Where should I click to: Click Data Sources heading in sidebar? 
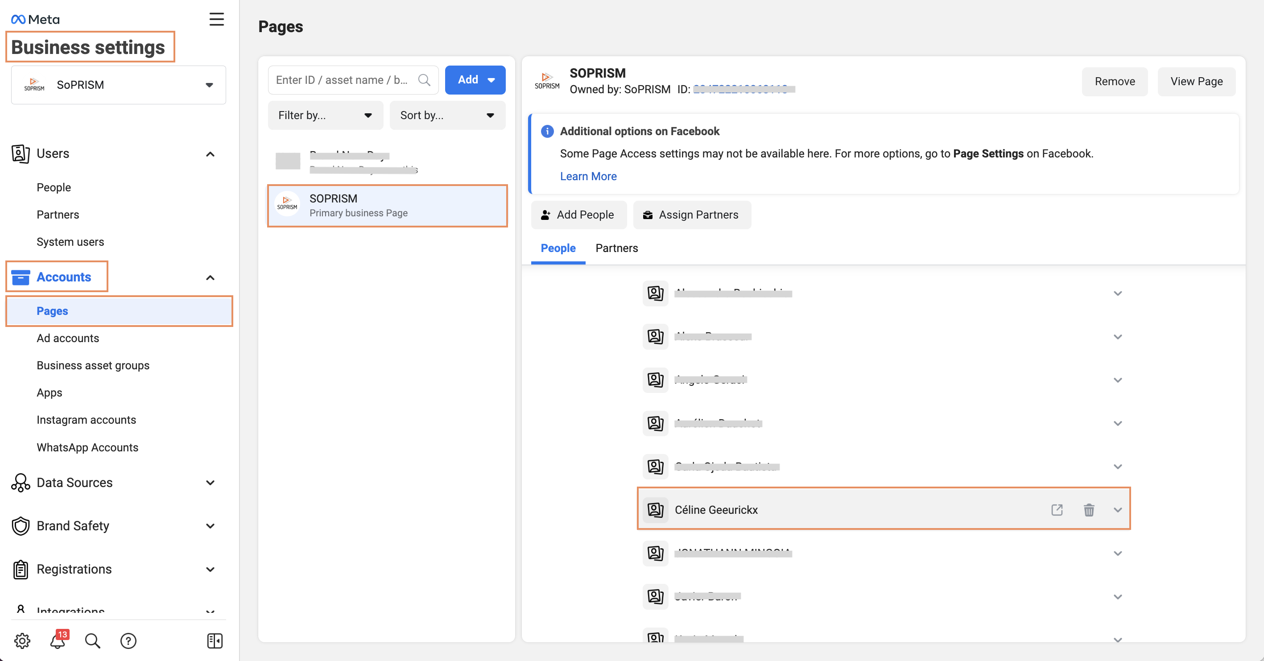pyautogui.click(x=74, y=483)
